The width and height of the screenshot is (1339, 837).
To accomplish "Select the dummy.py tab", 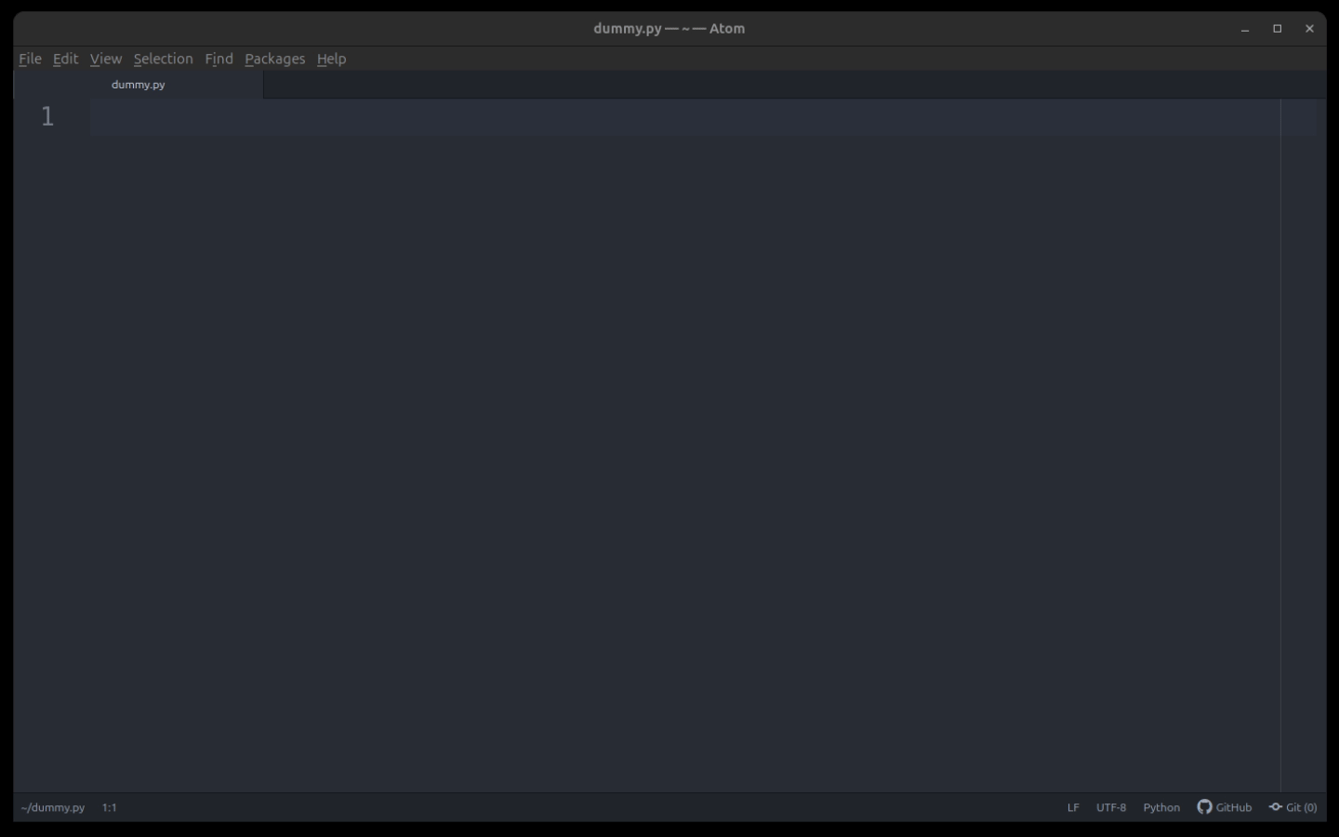I will pos(139,85).
